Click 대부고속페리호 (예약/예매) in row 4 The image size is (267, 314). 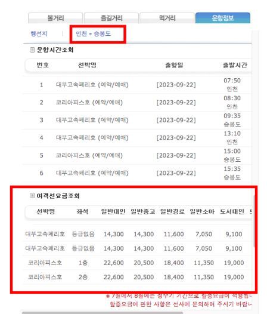[92, 137]
